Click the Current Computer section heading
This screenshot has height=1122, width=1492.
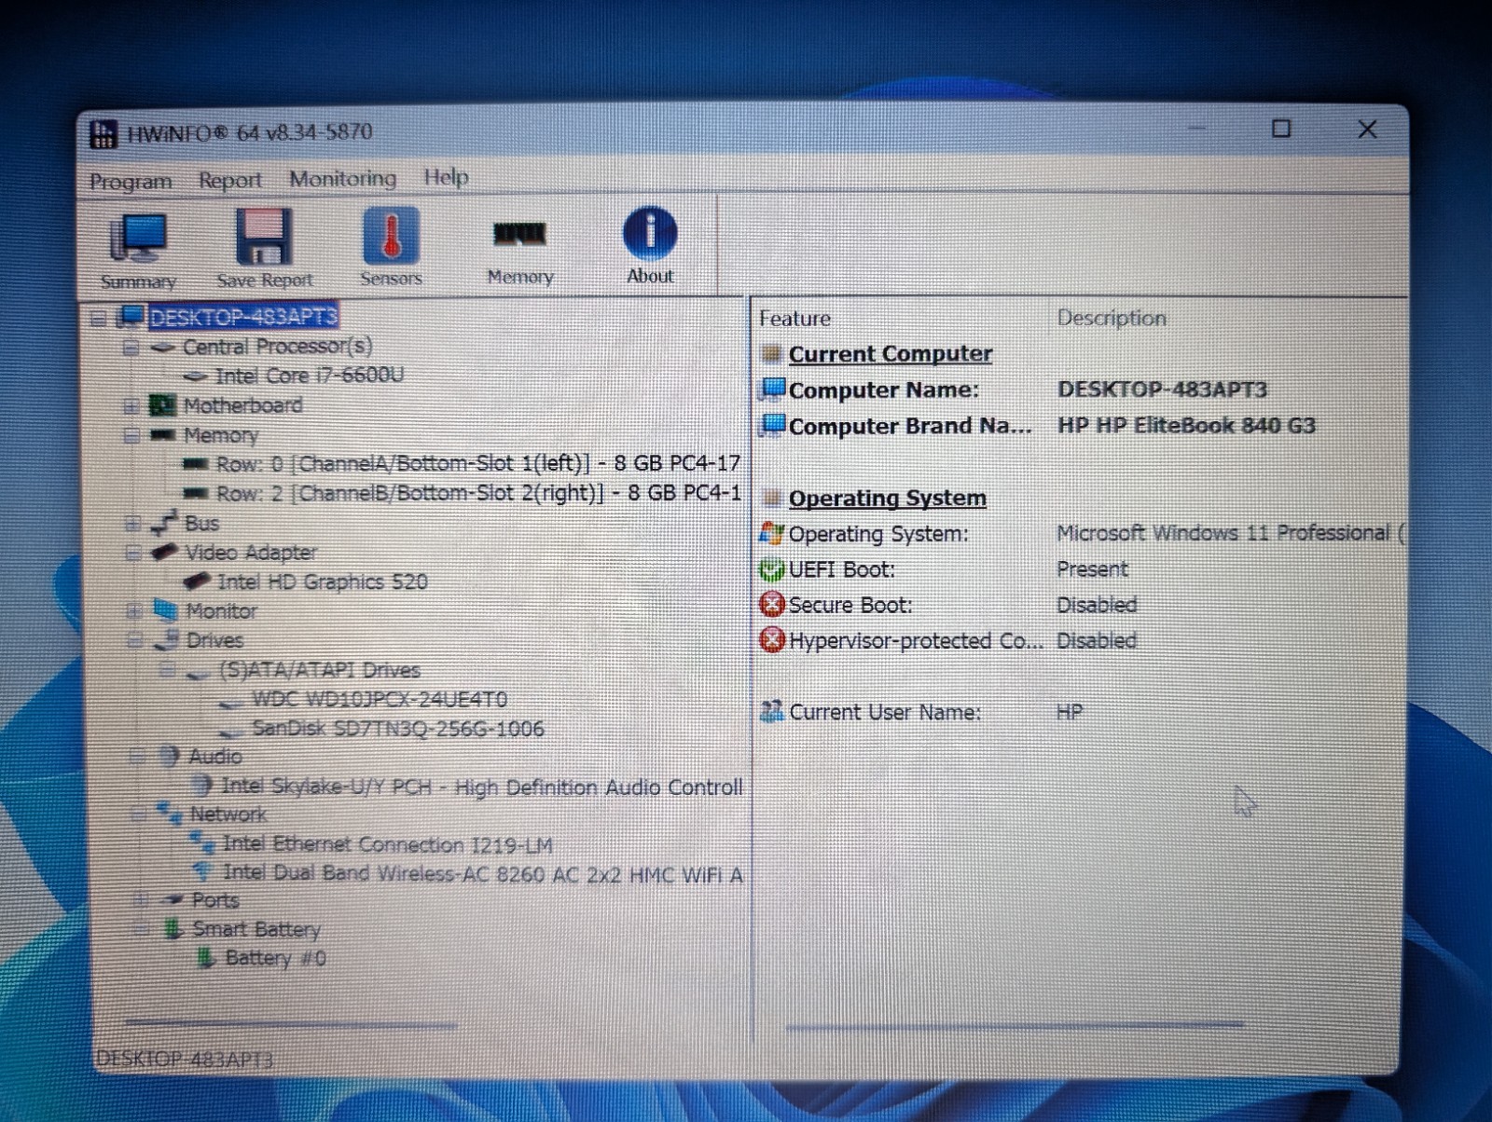click(891, 354)
